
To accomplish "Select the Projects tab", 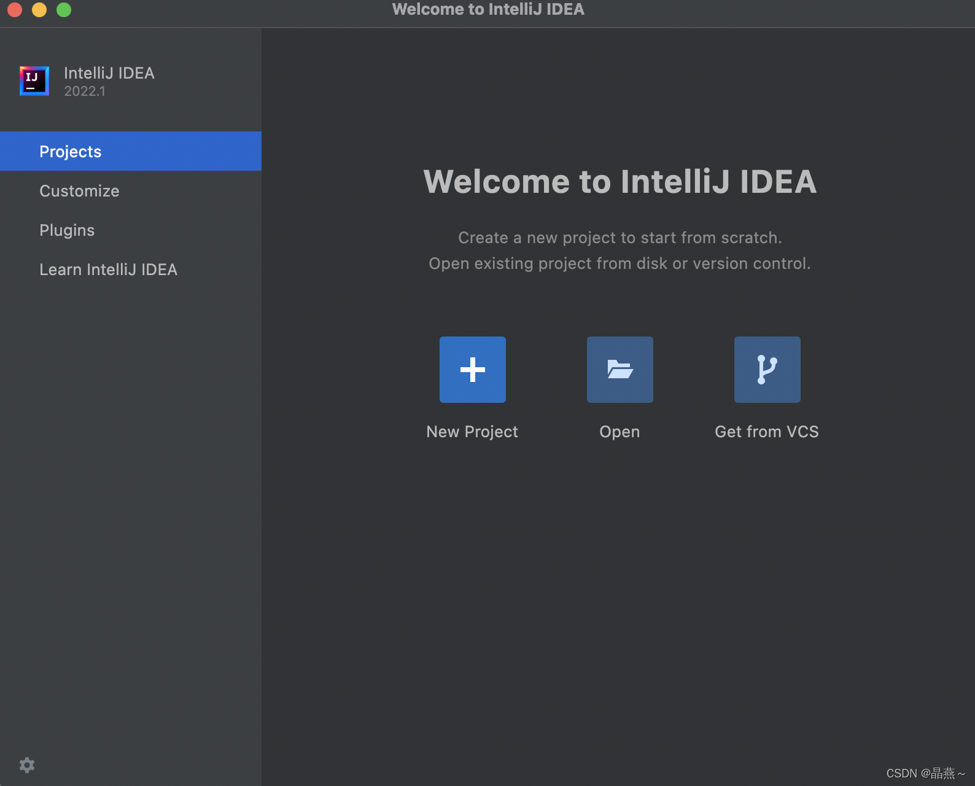I will 131,151.
